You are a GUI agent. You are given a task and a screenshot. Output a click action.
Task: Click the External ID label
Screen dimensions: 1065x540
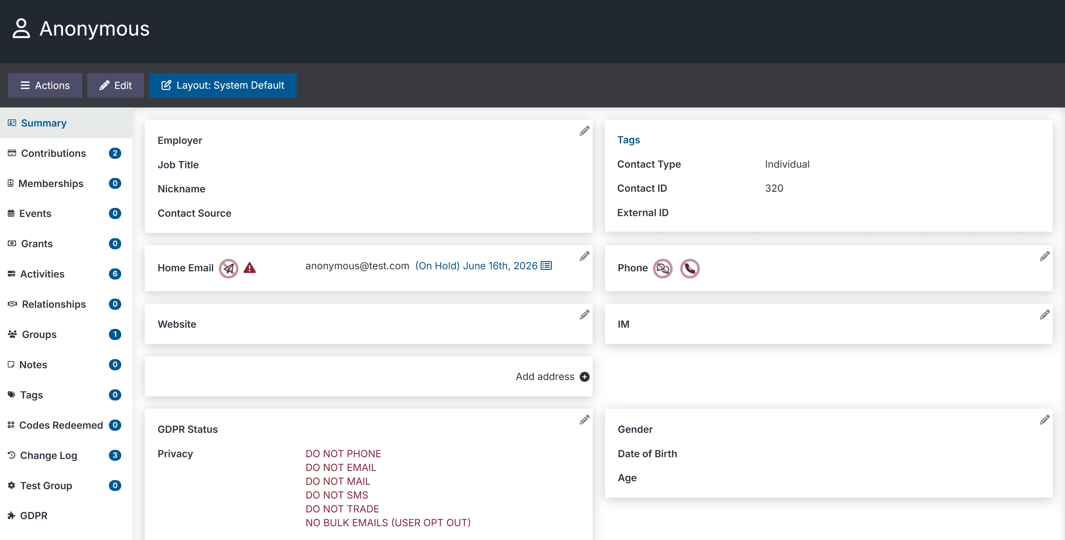(x=643, y=213)
